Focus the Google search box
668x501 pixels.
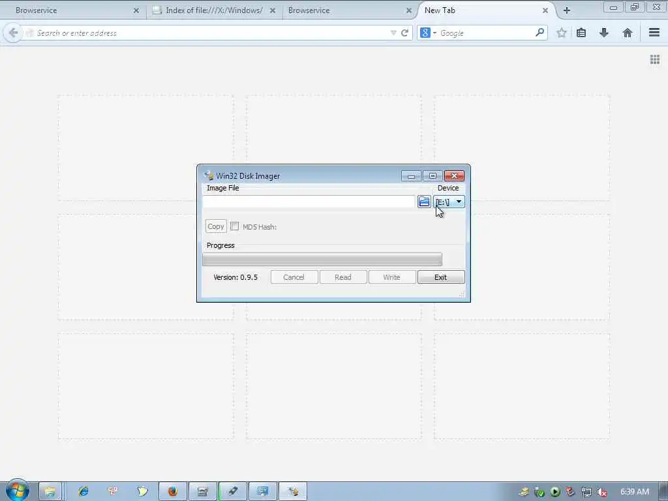(485, 33)
